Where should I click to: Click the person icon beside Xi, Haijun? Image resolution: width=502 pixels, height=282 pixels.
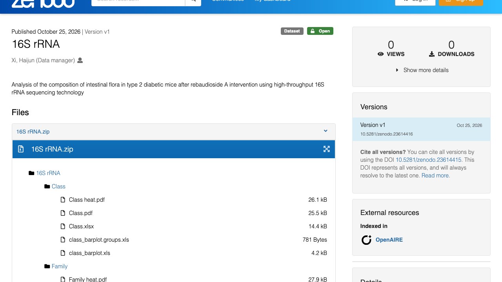tap(80, 60)
